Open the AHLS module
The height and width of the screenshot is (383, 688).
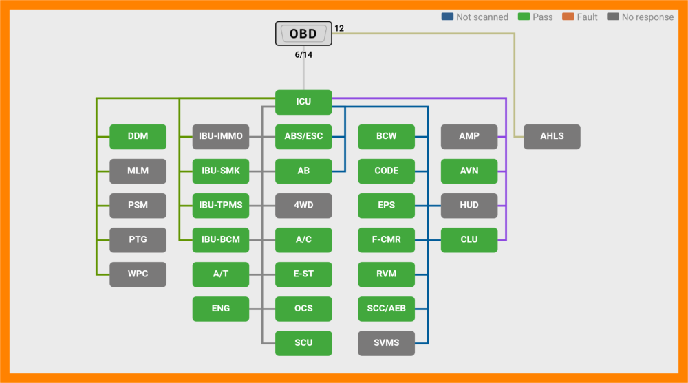tap(552, 136)
